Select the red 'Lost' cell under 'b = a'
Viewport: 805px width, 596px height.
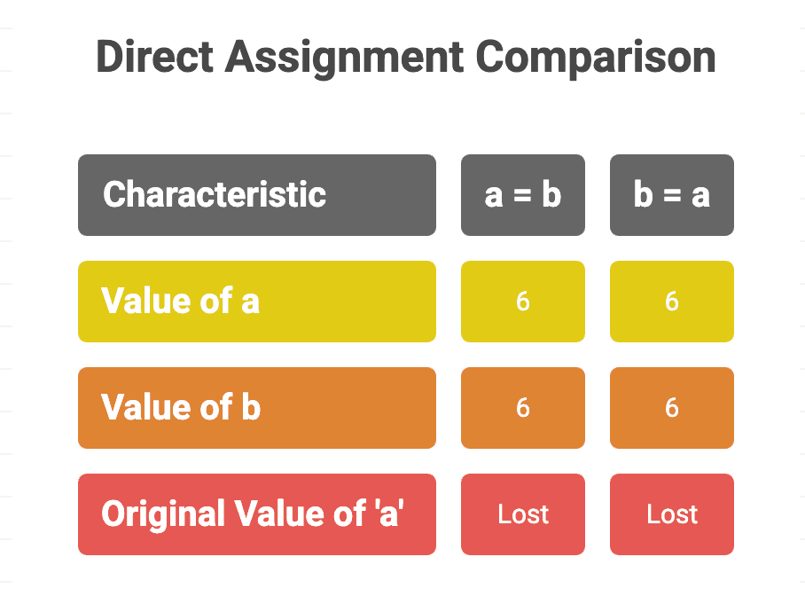(x=672, y=514)
